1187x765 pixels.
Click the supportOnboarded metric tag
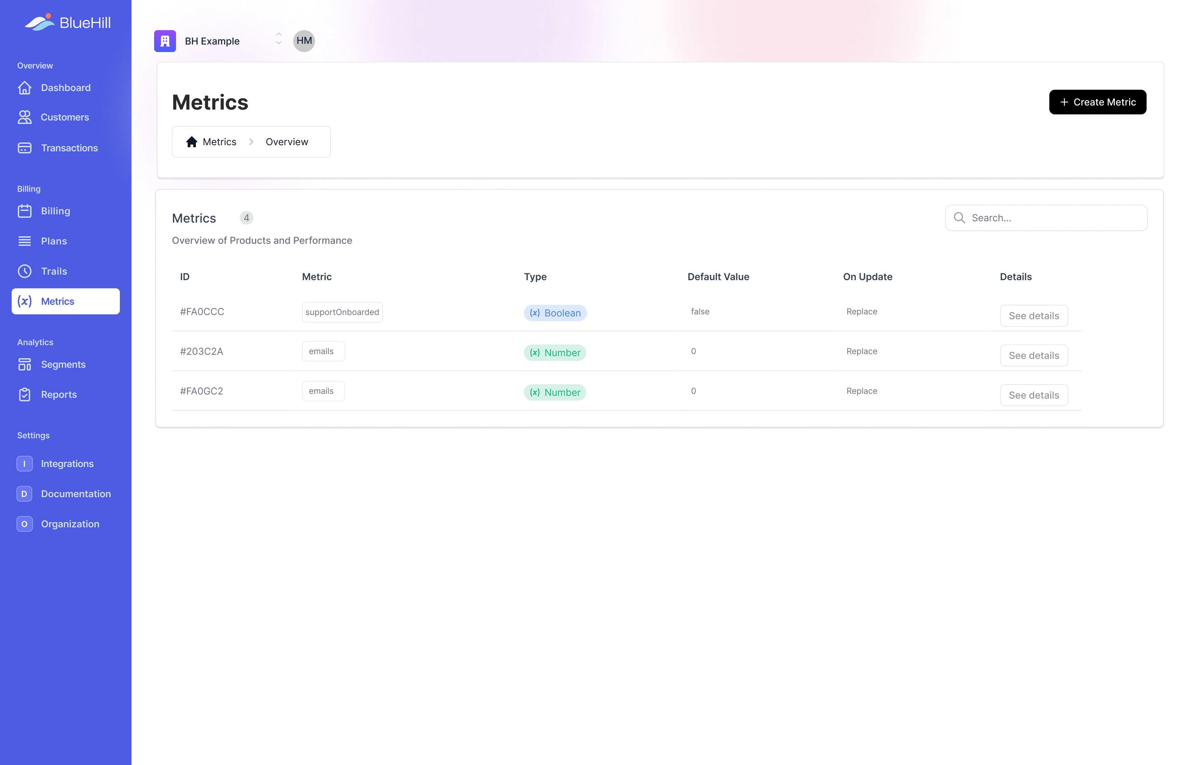pos(342,312)
